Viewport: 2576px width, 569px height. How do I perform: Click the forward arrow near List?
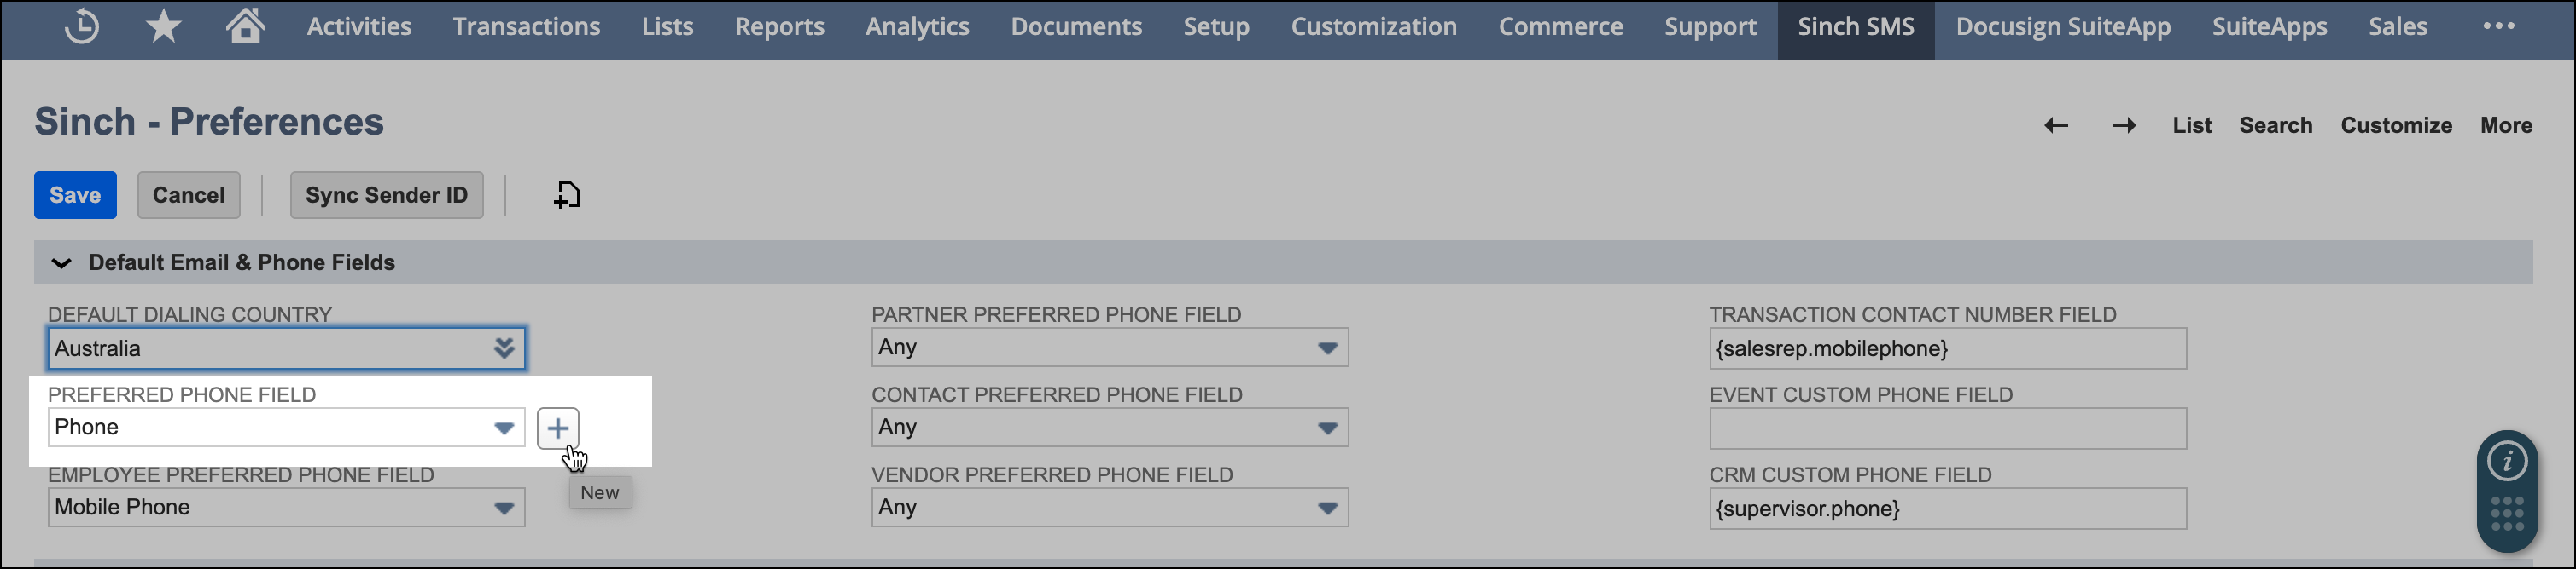2124,126
